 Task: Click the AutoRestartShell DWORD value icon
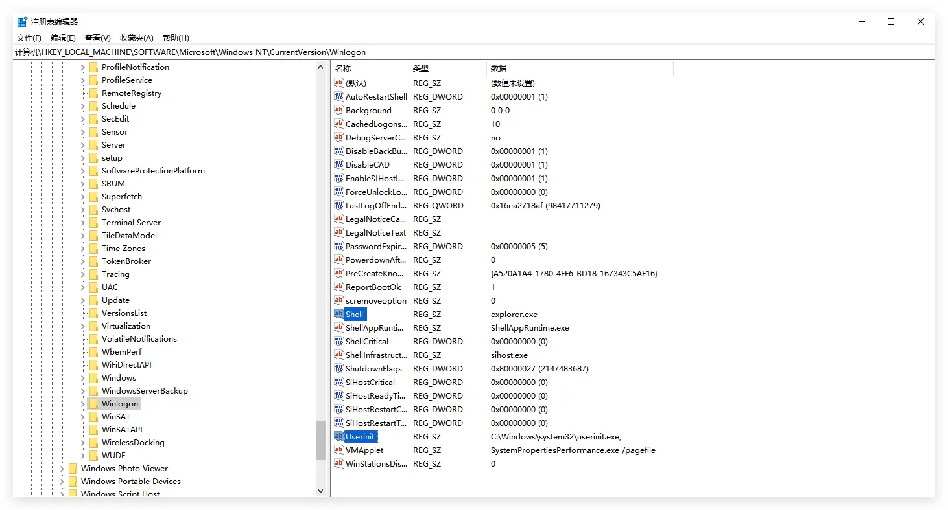click(x=338, y=96)
